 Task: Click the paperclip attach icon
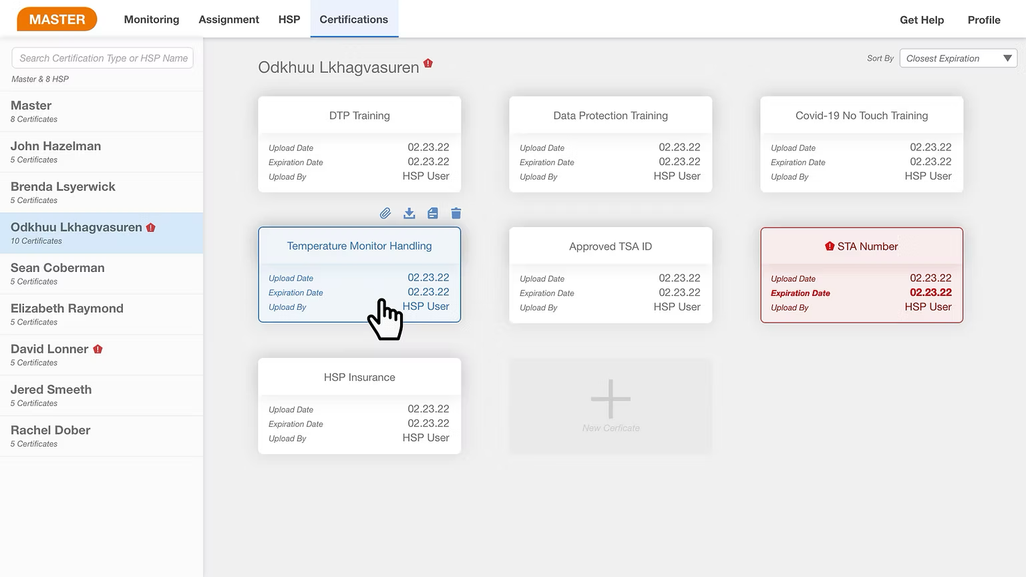point(385,214)
